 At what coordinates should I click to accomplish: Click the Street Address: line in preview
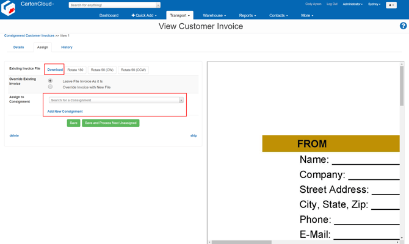[x=350, y=190]
